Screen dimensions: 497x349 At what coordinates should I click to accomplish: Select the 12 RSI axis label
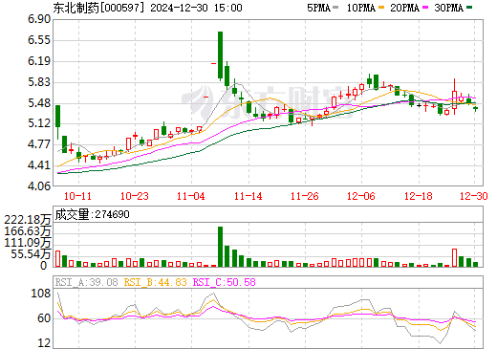pos(44,343)
